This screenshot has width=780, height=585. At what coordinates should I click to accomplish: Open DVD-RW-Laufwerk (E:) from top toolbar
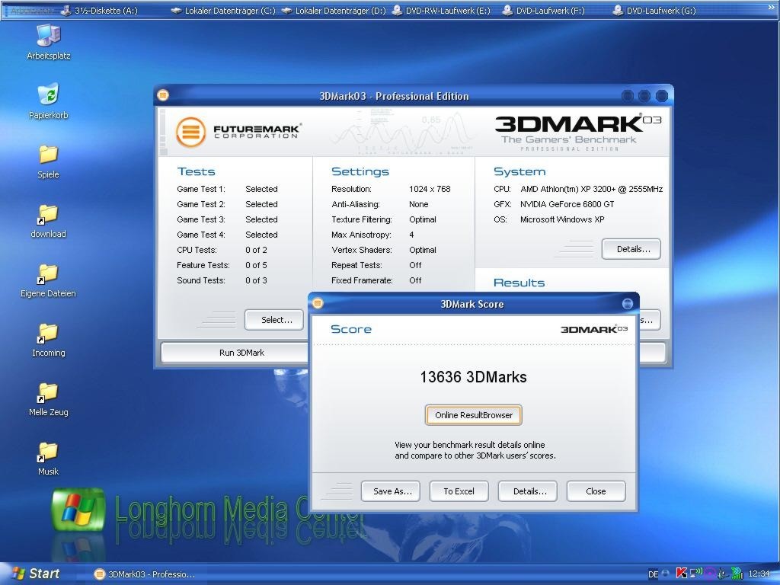tap(441, 11)
